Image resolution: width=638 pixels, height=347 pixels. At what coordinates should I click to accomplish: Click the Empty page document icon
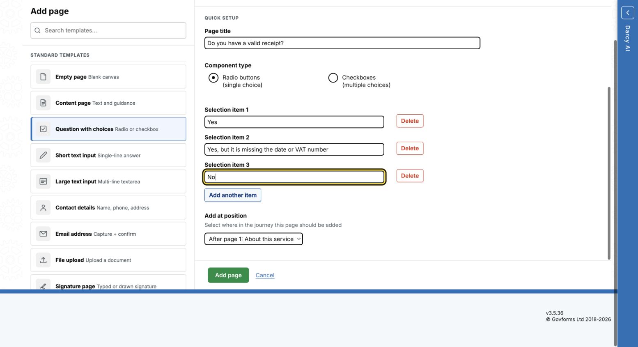43,77
